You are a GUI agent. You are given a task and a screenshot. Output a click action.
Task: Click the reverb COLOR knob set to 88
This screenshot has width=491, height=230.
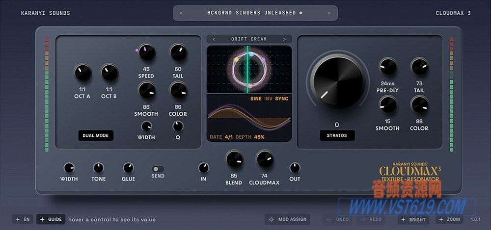(x=419, y=104)
